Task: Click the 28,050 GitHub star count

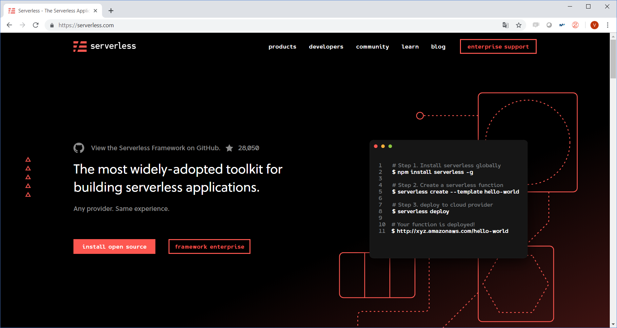Action: point(249,148)
